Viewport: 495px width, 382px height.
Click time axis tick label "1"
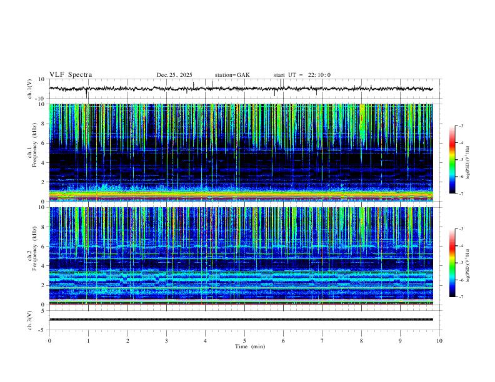(88, 341)
